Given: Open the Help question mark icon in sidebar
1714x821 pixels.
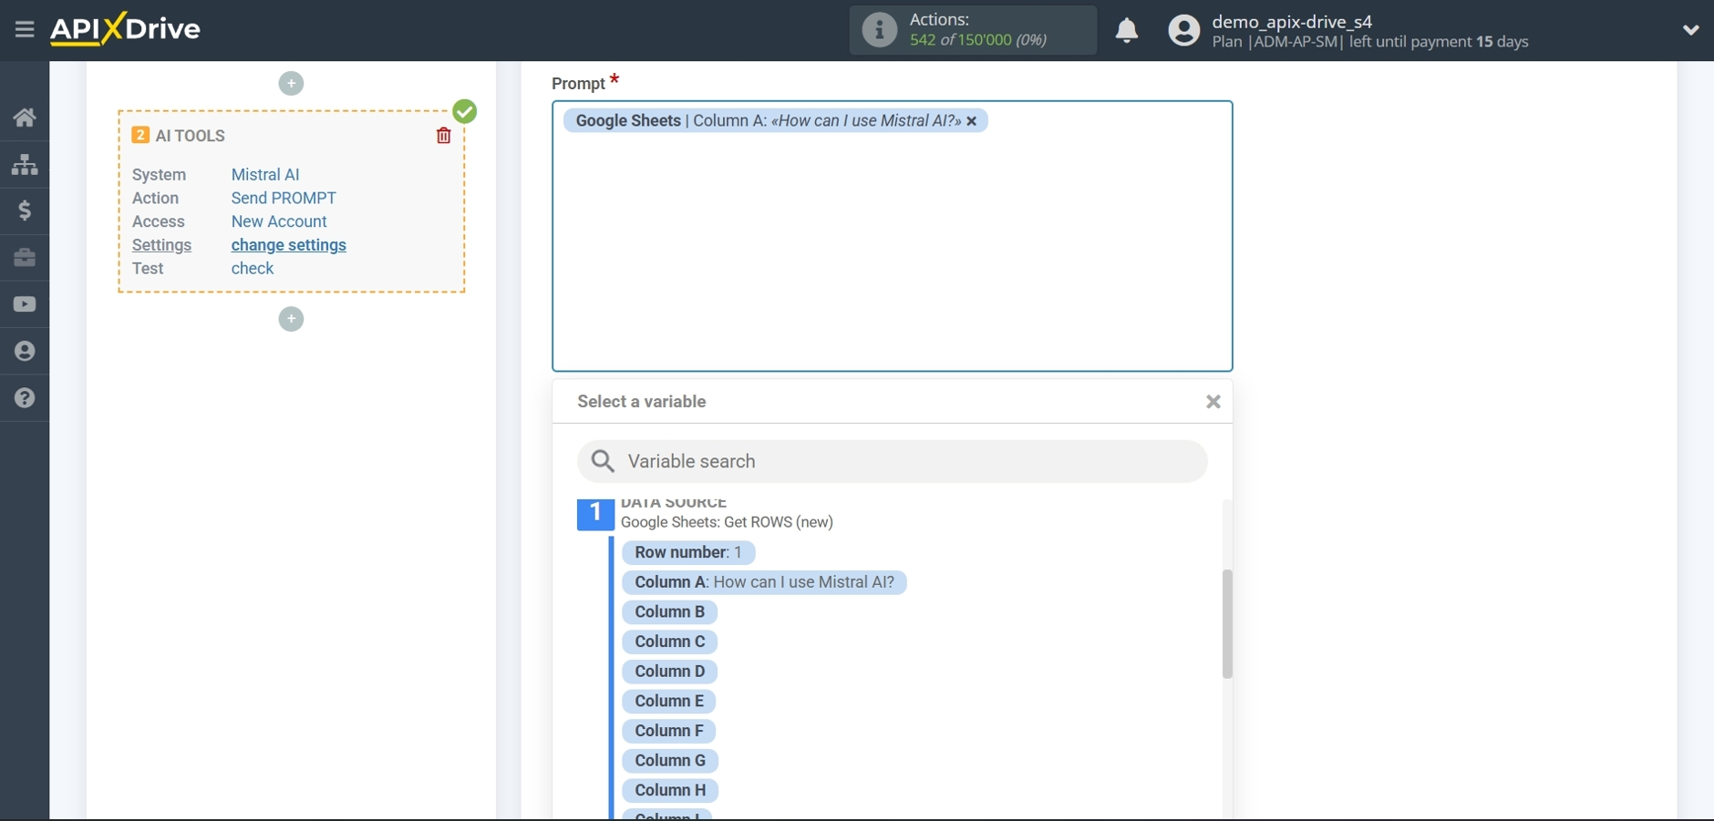Looking at the screenshot, I should point(24,398).
